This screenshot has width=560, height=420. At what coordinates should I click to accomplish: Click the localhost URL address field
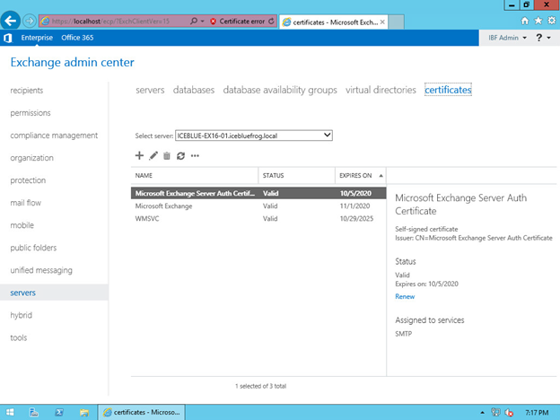(x=110, y=22)
